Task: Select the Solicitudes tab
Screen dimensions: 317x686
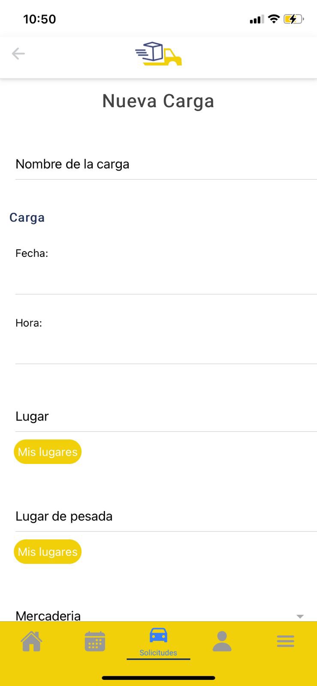Action: click(158, 641)
